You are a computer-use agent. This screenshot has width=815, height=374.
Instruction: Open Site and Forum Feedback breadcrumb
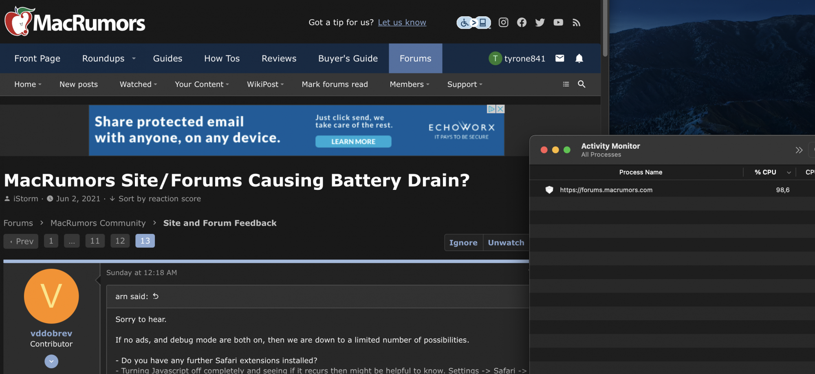click(x=220, y=223)
